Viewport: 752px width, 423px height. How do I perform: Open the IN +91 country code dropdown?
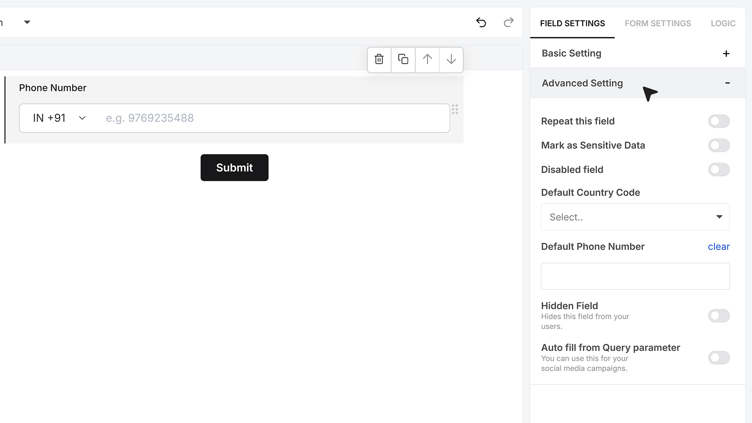(x=59, y=118)
